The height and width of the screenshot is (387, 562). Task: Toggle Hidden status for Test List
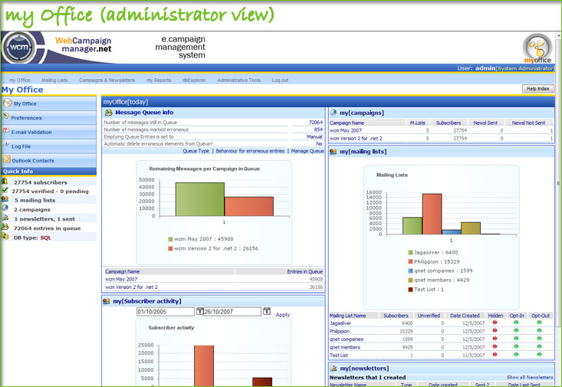(x=495, y=354)
